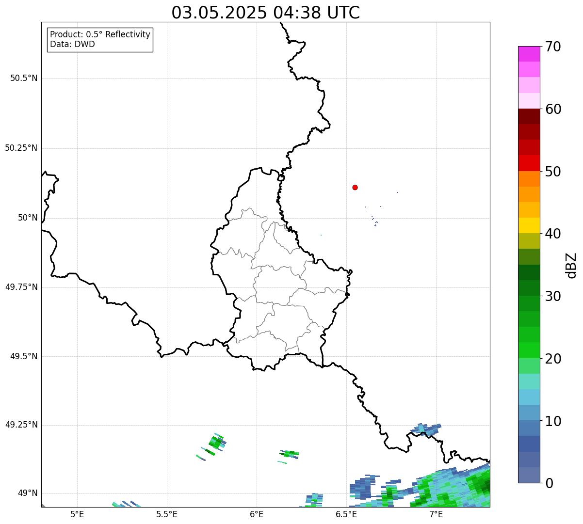Click the colorbar tick label "10"
The image size is (583, 524).
tap(553, 421)
